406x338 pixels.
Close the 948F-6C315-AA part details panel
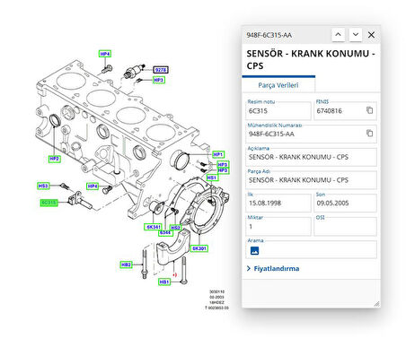coord(371,35)
